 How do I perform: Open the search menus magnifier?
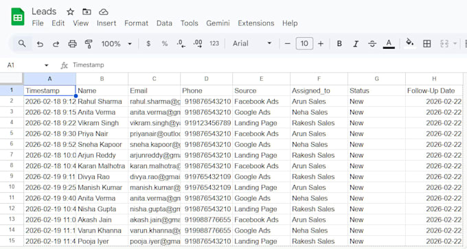(x=22, y=43)
